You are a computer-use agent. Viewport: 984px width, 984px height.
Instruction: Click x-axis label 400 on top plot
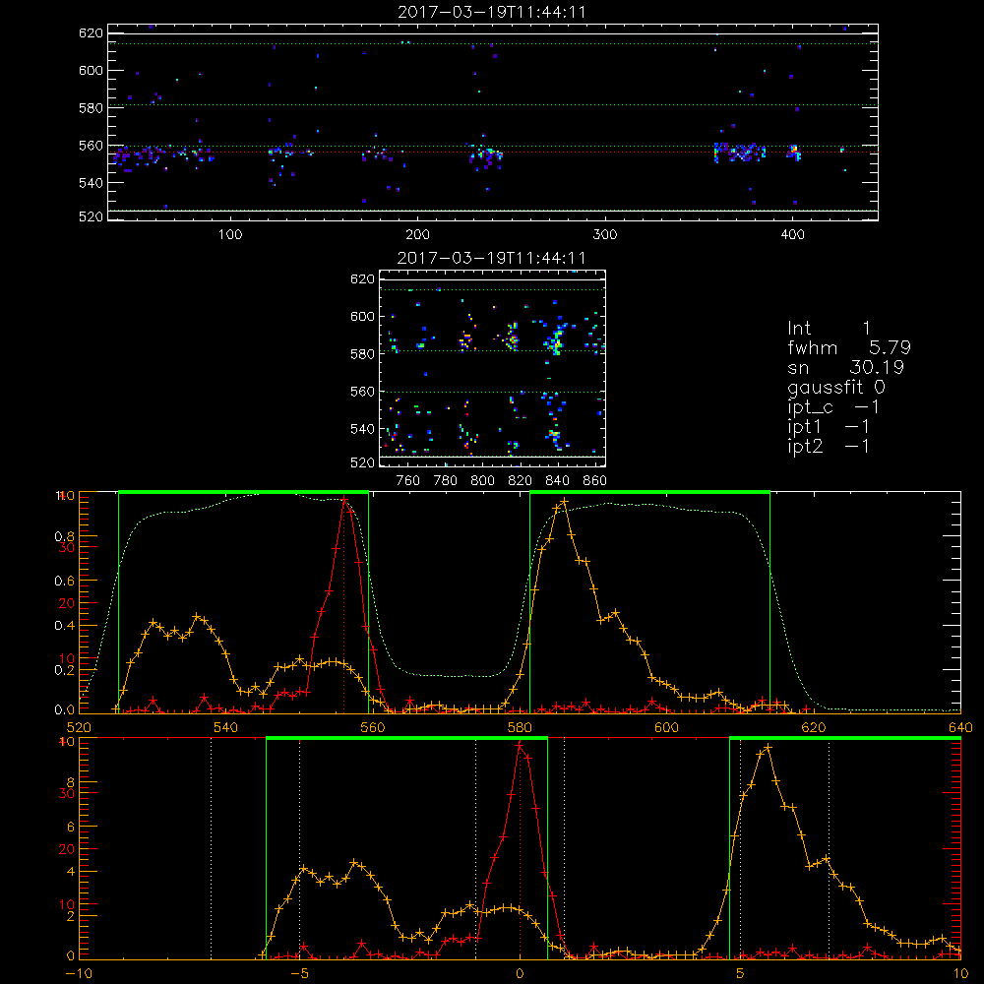[x=792, y=235]
